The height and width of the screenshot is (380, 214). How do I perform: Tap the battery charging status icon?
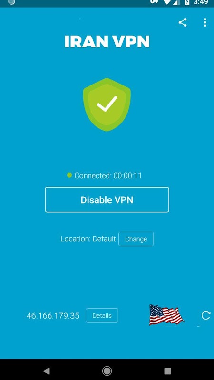(187, 2)
